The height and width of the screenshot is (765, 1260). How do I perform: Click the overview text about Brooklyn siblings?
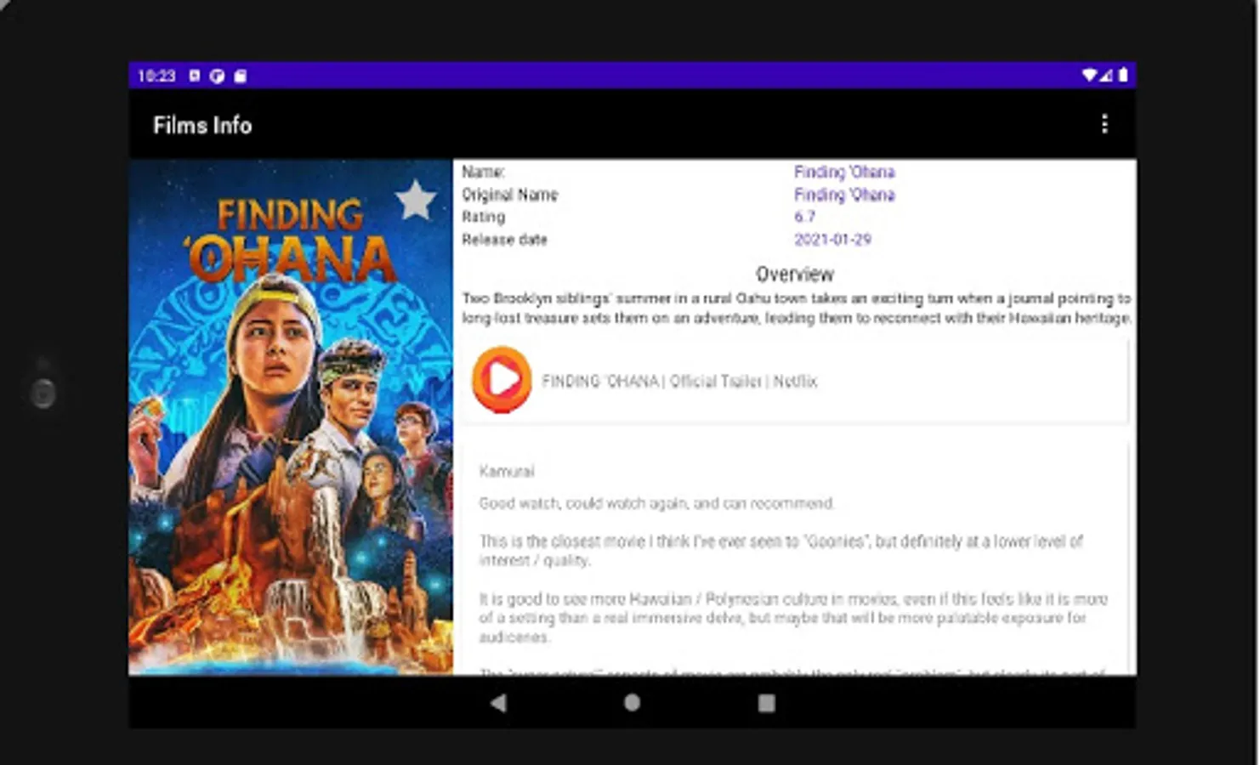(796, 308)
